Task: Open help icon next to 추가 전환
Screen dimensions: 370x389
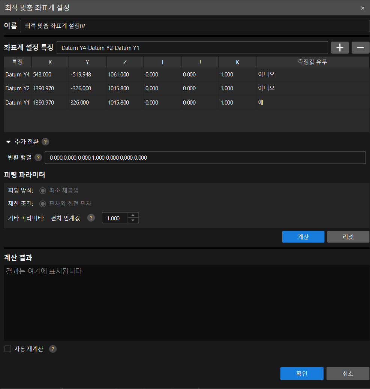Action: coord(45,142)
